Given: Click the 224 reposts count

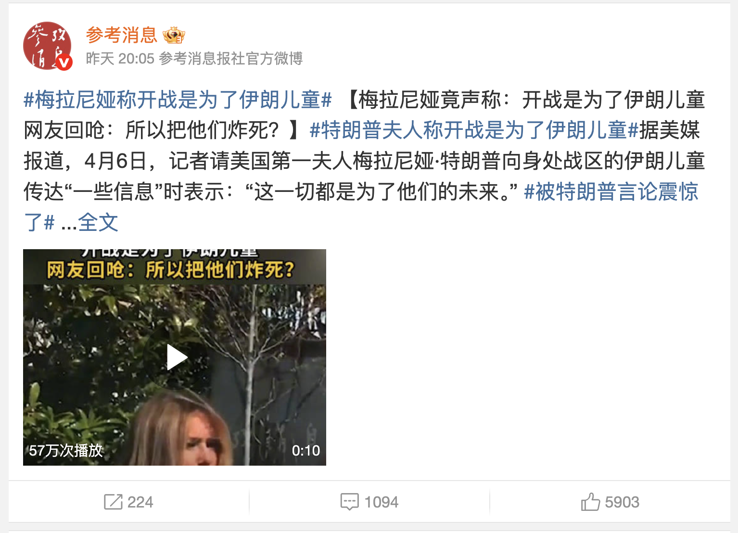Looking at the screenshot, I should pos(140,502).
